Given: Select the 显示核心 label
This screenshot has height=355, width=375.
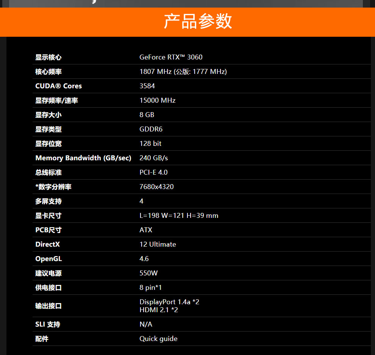Looking at the screenshot, I should pos(48,58).
